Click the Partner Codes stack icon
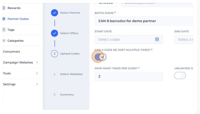 [x=4, y=19]
